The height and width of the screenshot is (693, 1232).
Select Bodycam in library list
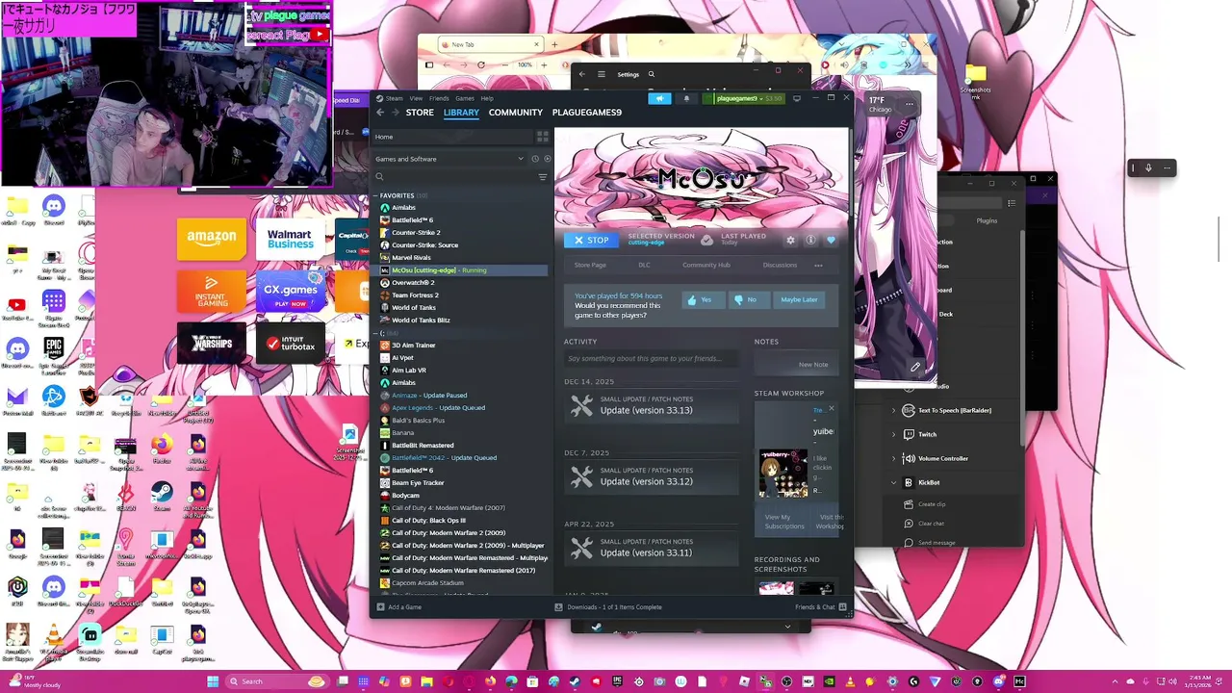405,496
